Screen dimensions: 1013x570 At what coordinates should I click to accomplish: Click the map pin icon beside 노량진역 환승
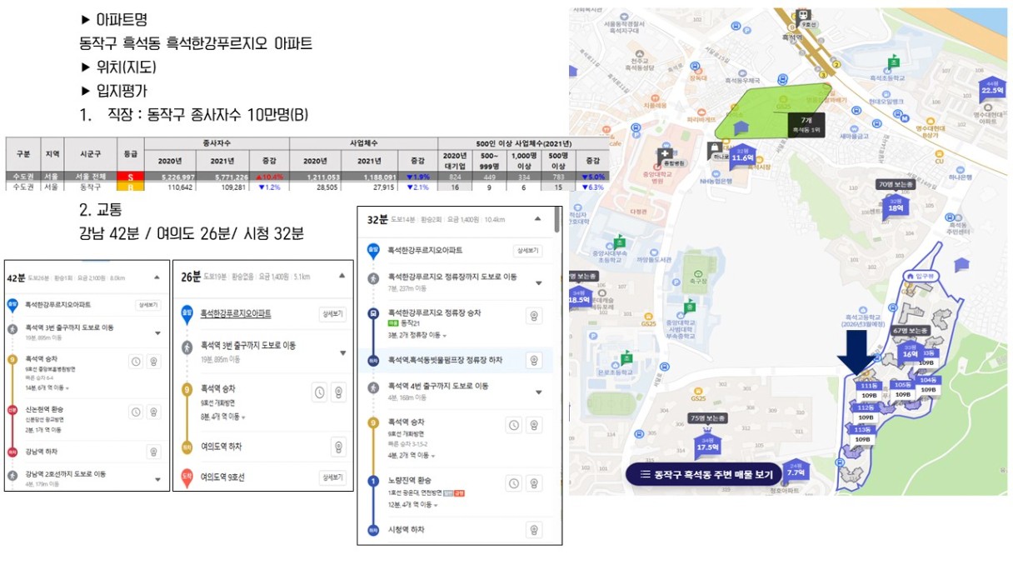point(534,482)
